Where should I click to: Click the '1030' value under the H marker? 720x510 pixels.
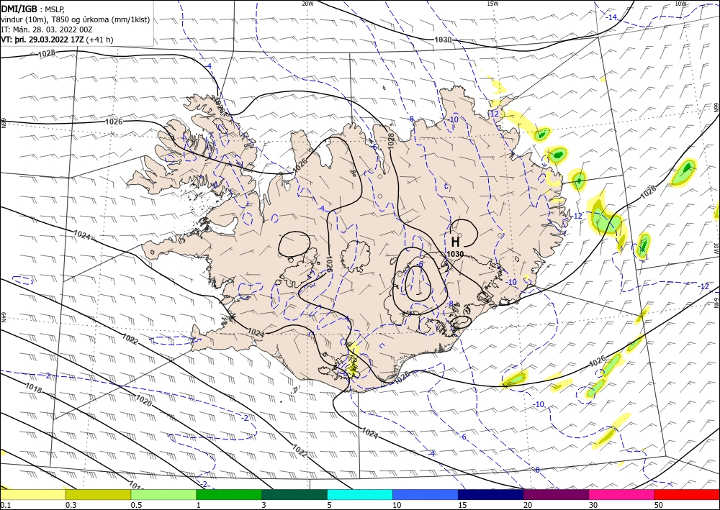click(x=455, y=254)
